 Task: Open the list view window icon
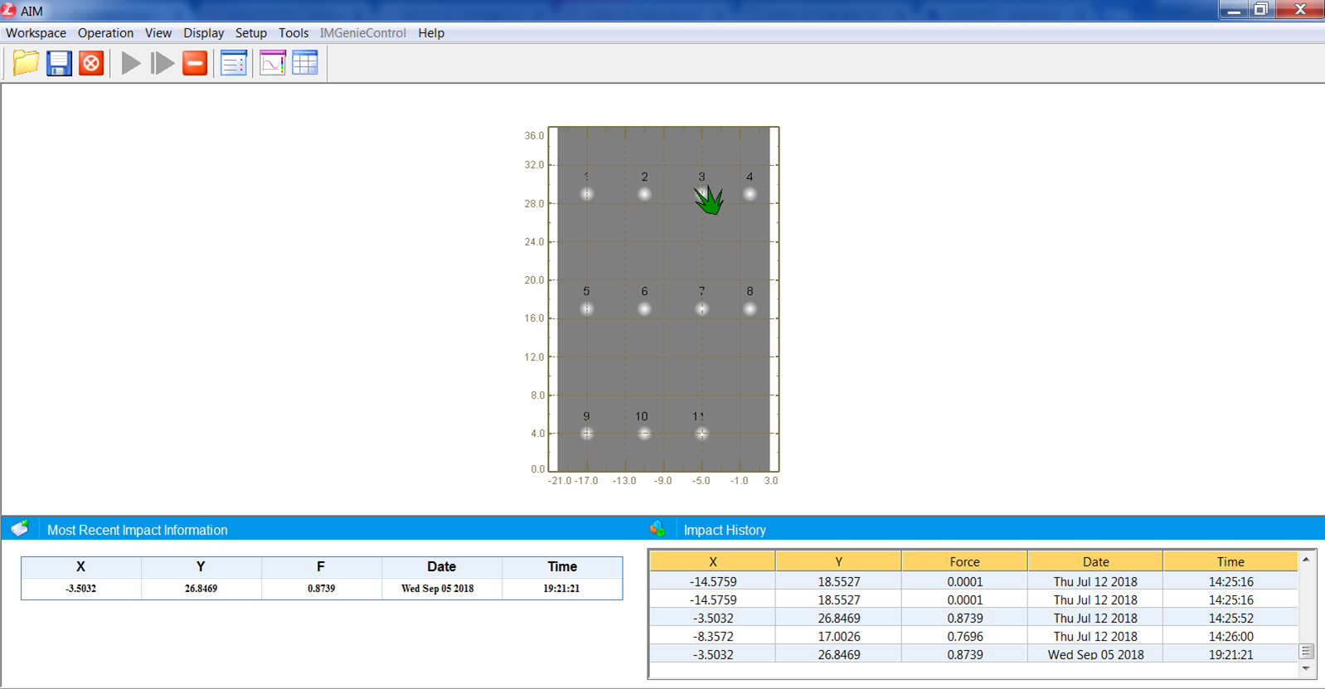pos(234,63)
